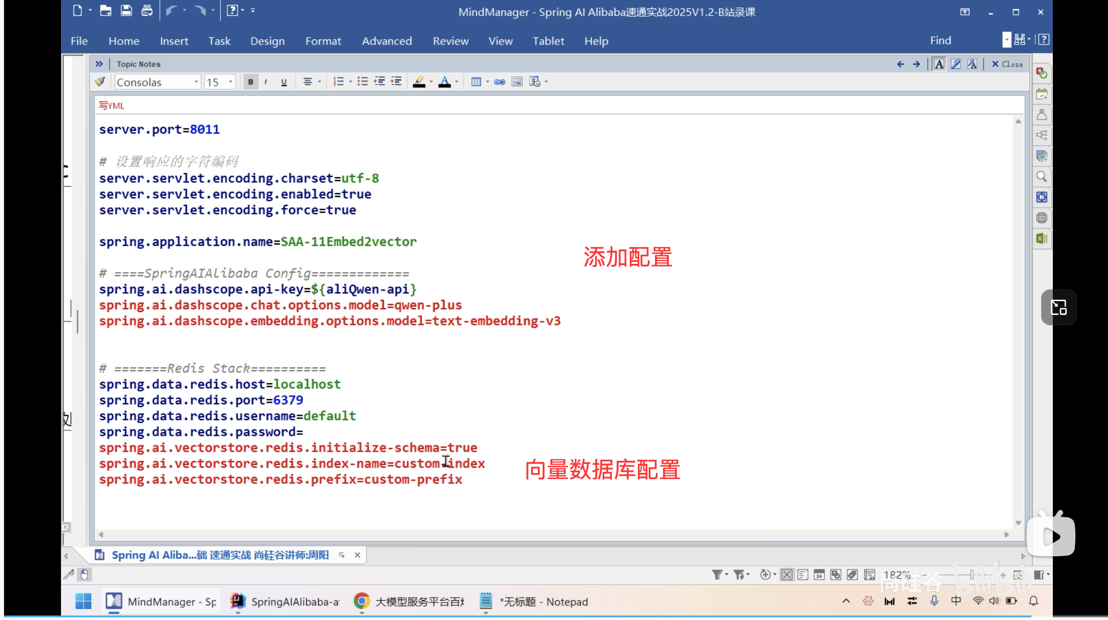Click the bulleted list icon
This screenshot has width=1108, height=620.
coord(362,82)
